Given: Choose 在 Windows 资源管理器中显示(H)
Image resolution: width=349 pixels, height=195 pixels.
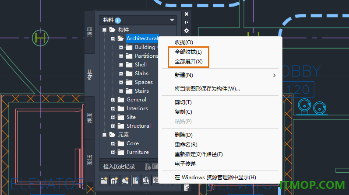Looking at the screenshot, I should click(215, 178).
